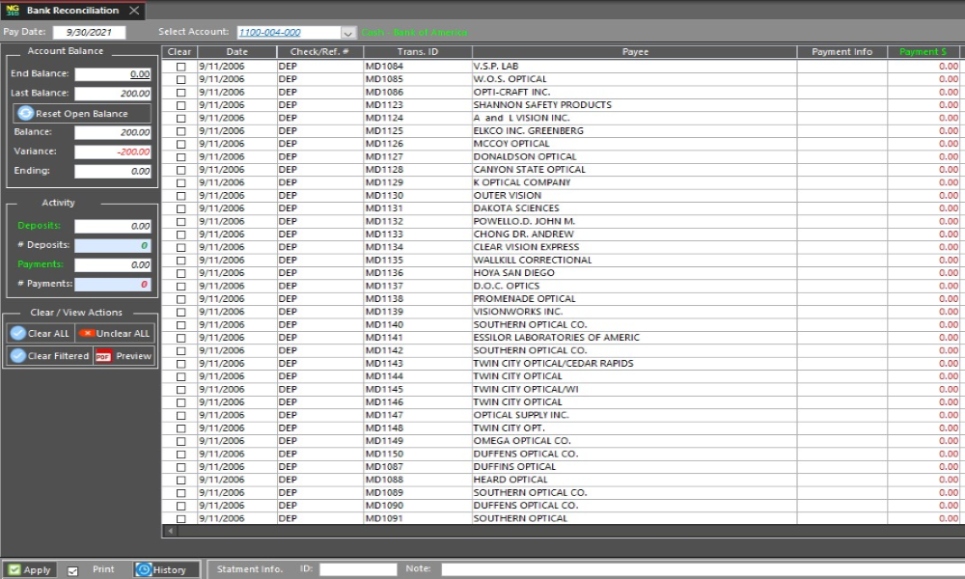Mark HEARD OPTICAL row as cleared
965x579 pixels.
[x=180, y=480]
